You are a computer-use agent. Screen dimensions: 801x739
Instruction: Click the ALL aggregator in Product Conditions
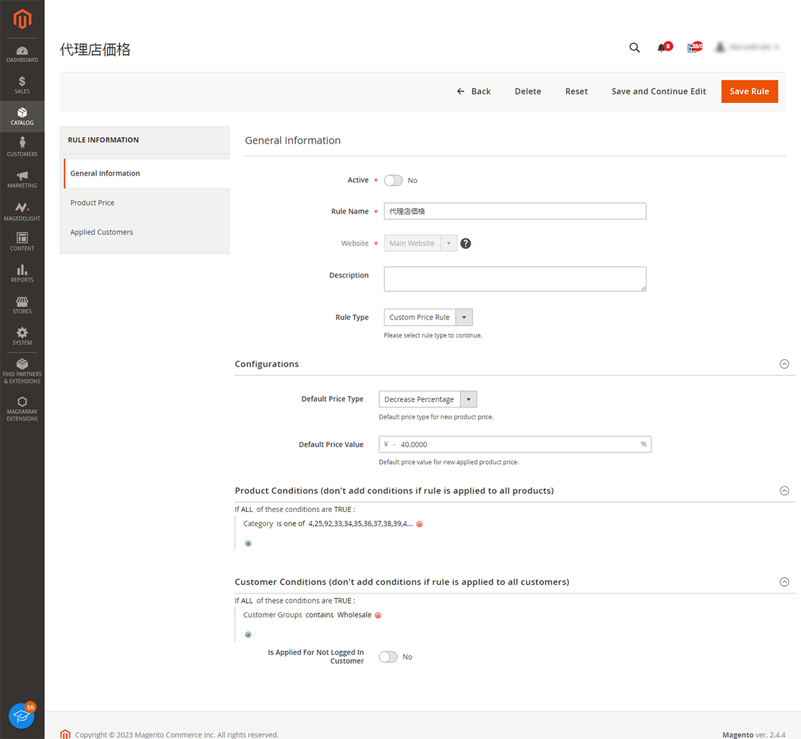[x=247, y=509]
